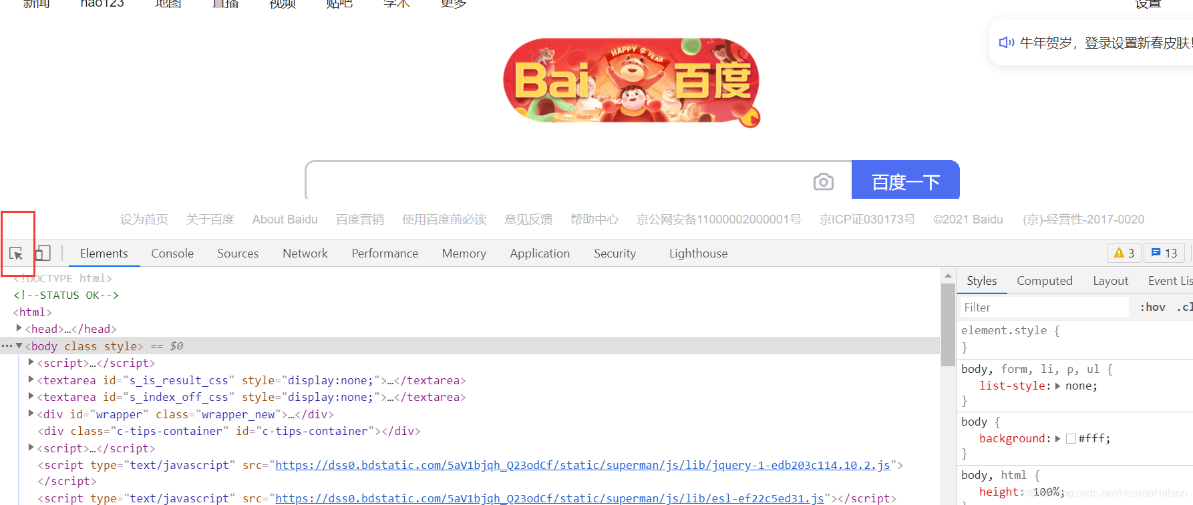Image resolution: width=1193 pixels, height=505 pixels.
Task: Open the jquery-1-edb203c114.10.2.js source link
Action: point(582,465)
